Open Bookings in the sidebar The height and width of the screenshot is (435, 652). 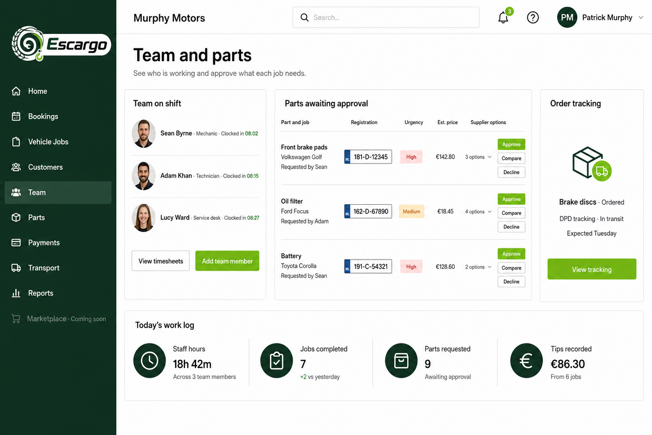(x=58, y=116)
